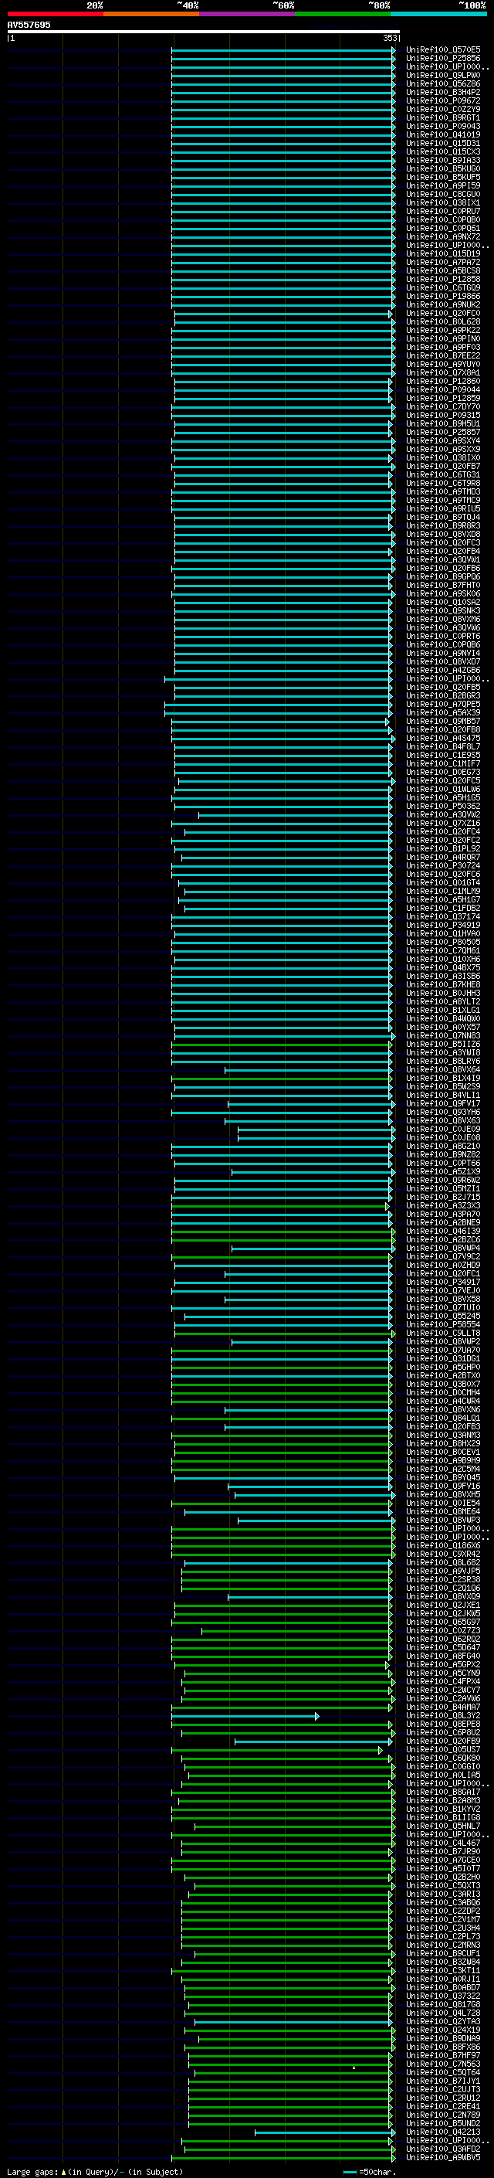Click the UniRef100_A5Z1X9 label
The image size is (494, 2178).
(x=443, y=1171)
